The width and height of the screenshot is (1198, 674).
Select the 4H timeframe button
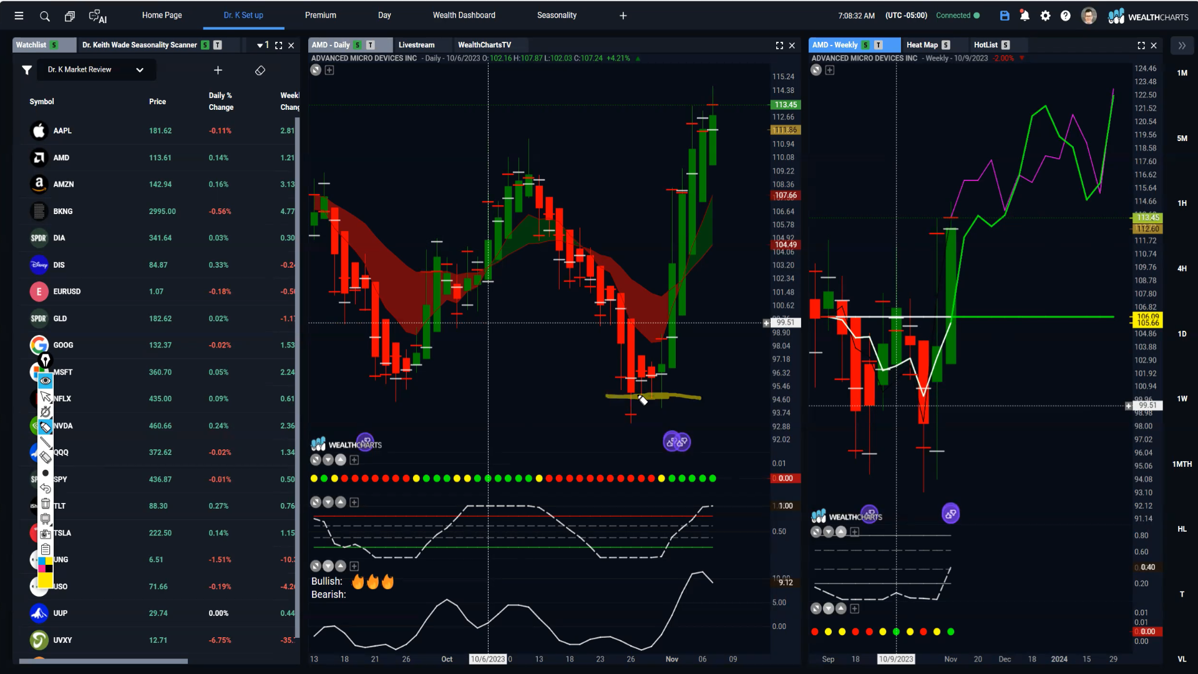tap(1182, 268)
